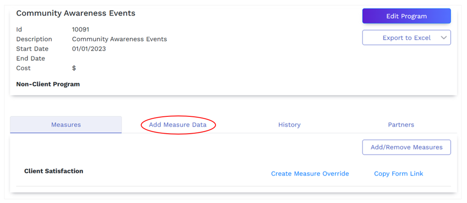Select the Client Satisfaction measure name

[x=54, y=171]
